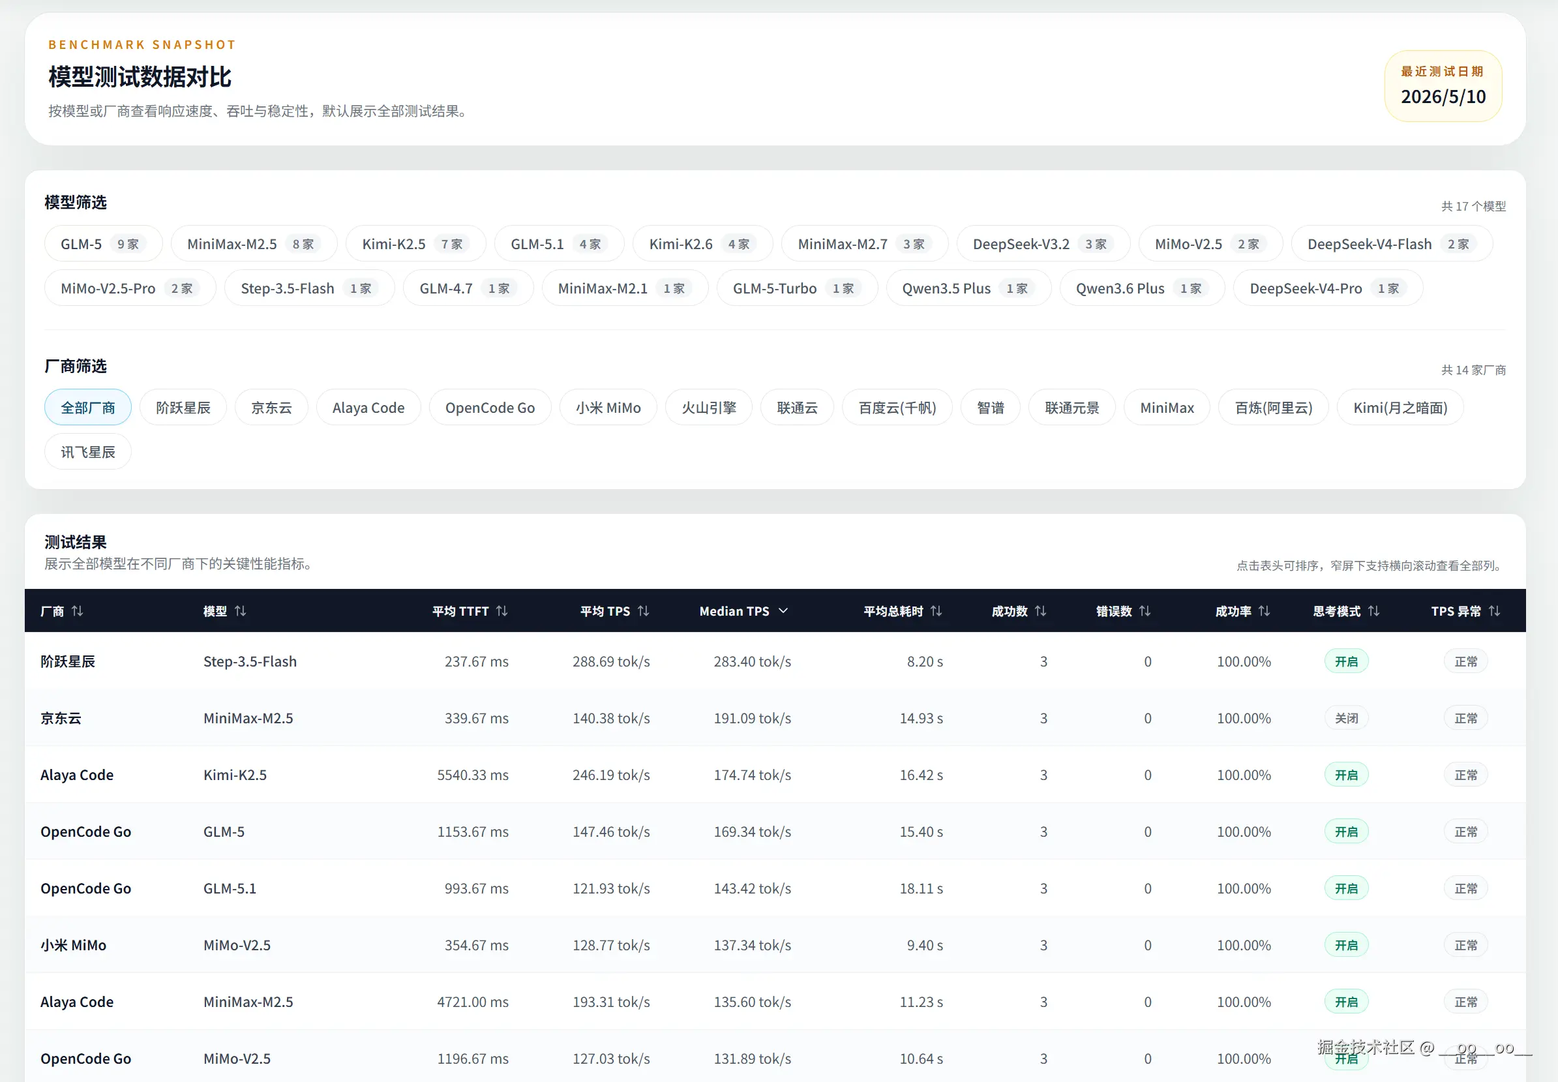Select the 阶跃星辰 vendor filter chip
The height and width of the screenshot is (1082, 1558).
pos(183,408)
